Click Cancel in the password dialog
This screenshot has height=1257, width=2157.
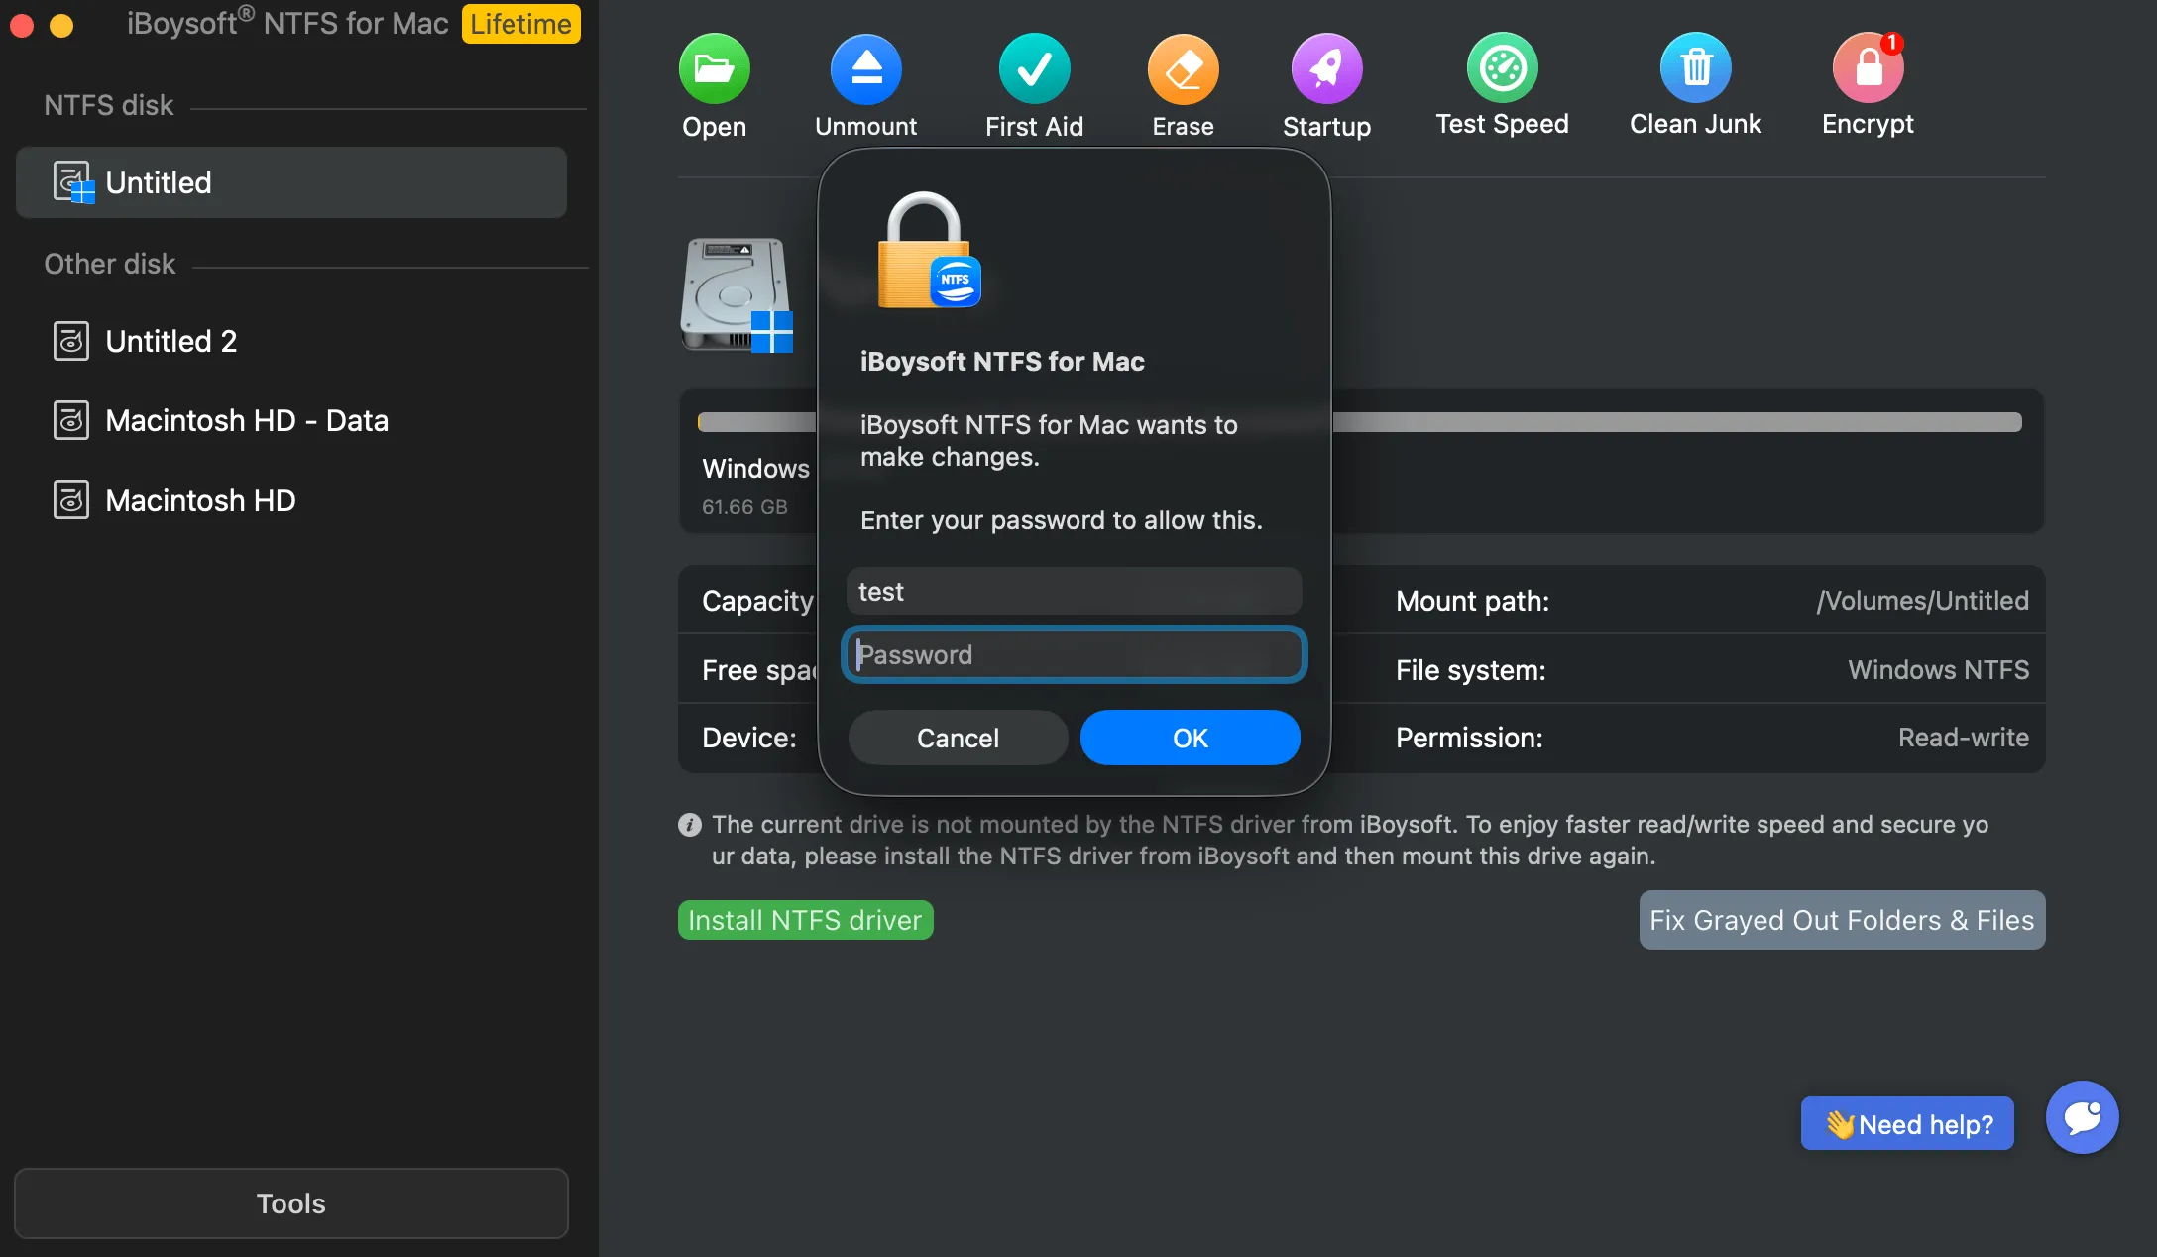(958, 738)
